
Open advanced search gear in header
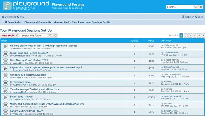tap(201, 7)
